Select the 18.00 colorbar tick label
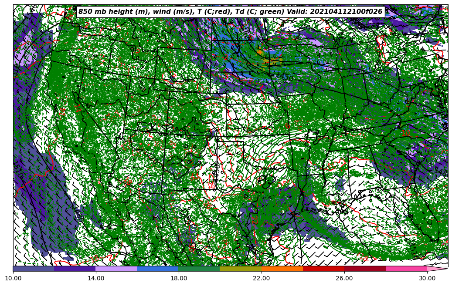This screenshot has height=286, width=452. click(x=179, y=278)
